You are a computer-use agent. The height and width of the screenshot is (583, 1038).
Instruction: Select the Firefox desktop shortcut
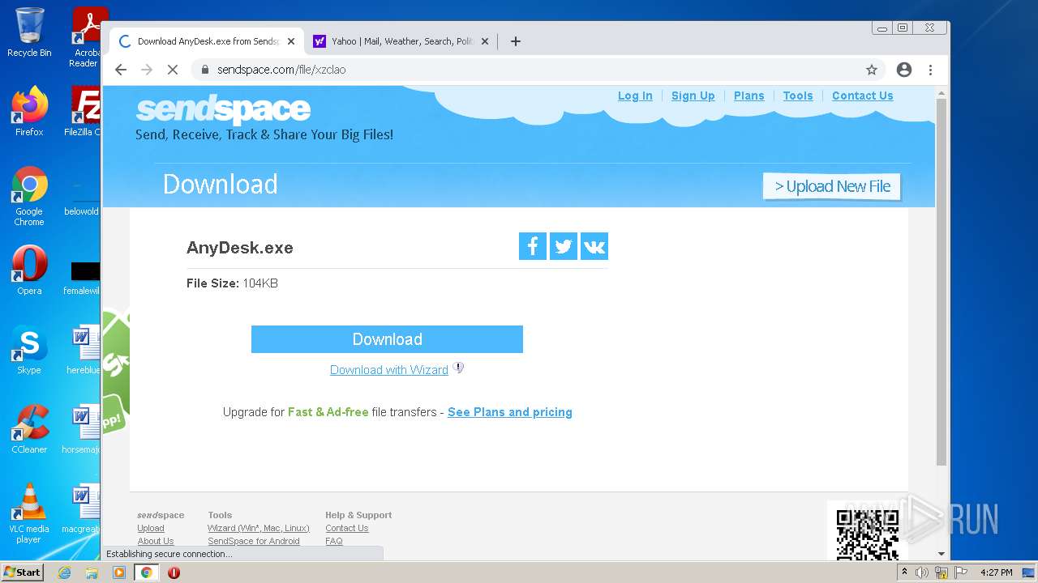[29, 112]
